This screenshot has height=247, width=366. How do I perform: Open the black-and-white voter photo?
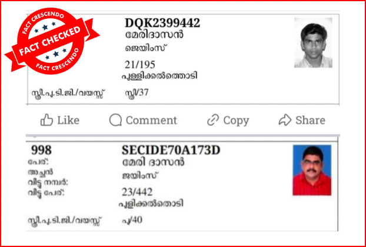[313, 42]
